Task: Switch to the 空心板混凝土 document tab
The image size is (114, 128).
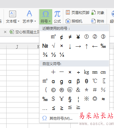Action: tap(25, 32)
